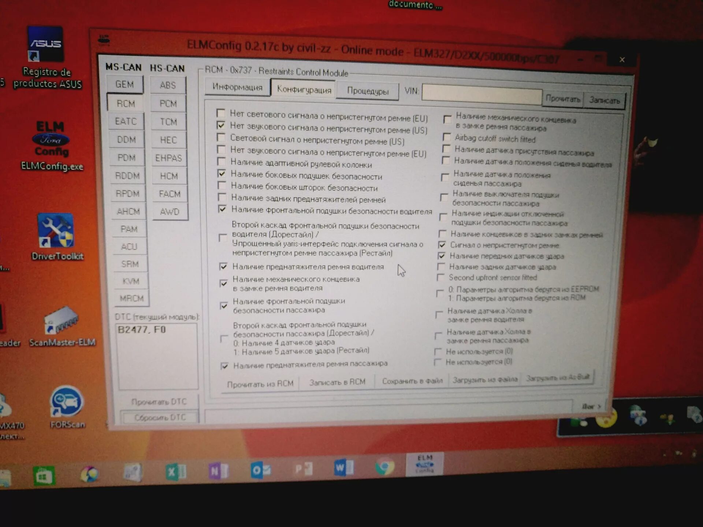Open Excel from the taskbar
Image resolution: width=703 pixels, height=527 pixels.
pos(176,471)
